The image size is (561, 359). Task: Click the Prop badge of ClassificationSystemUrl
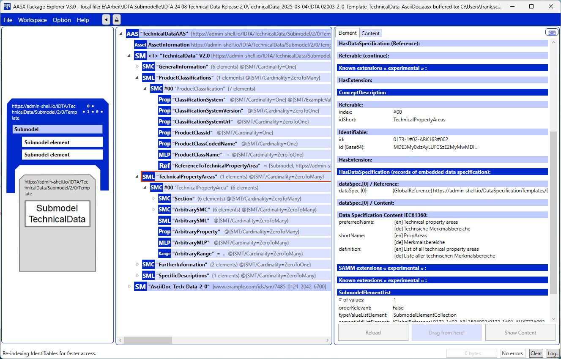(x=164, y=122)
